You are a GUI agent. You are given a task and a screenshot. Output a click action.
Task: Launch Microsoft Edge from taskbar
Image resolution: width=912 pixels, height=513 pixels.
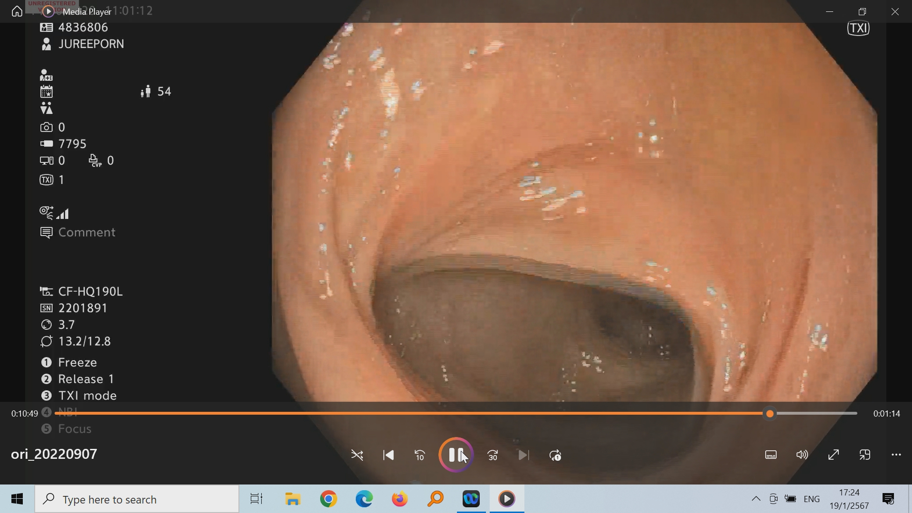tap(364, 499)
